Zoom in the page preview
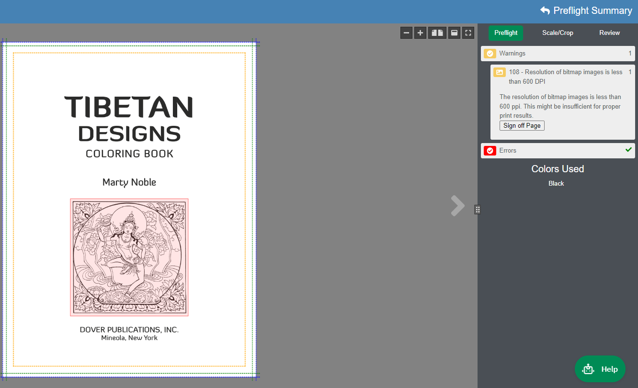Image resolution: width=638 pixels, height=388 pixels. (x=420, y=33)
